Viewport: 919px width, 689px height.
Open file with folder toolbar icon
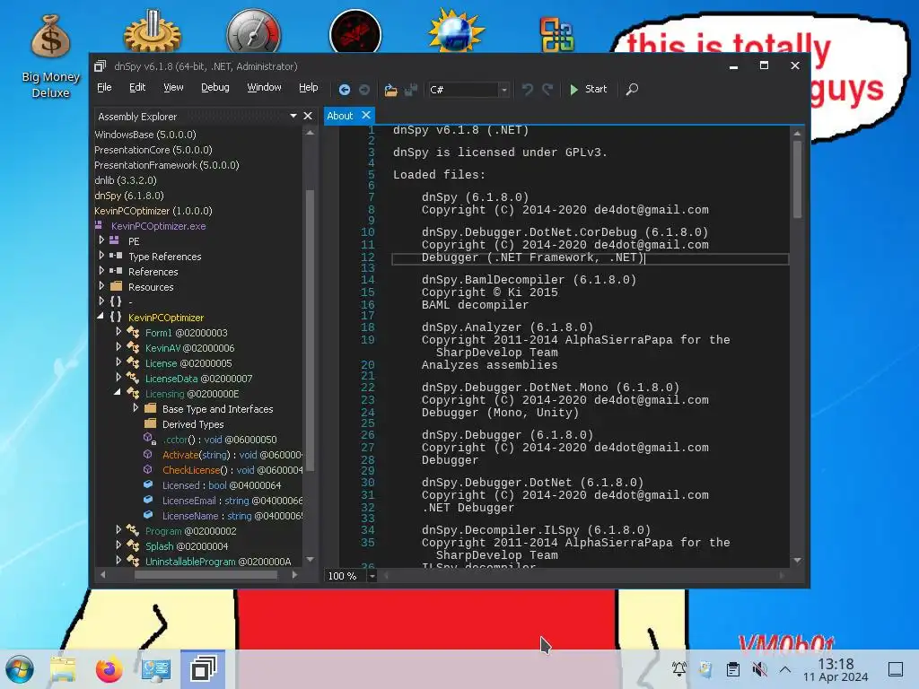pos(391,90)
